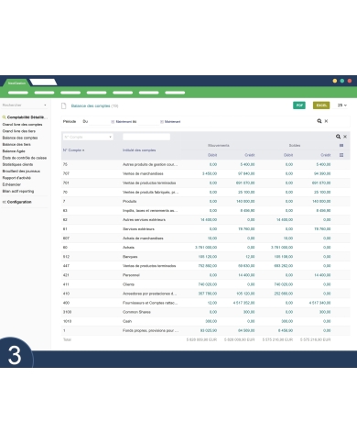The width and height of the screenshot is (357, 444).
Task: Select the Acreedores por prestaciones row
Action: [206, 294]
